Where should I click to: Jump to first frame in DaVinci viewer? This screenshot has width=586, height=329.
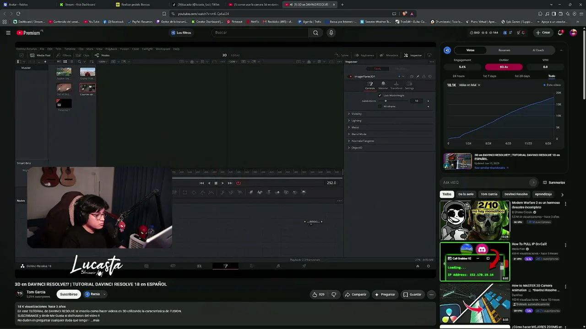point(202,183)
